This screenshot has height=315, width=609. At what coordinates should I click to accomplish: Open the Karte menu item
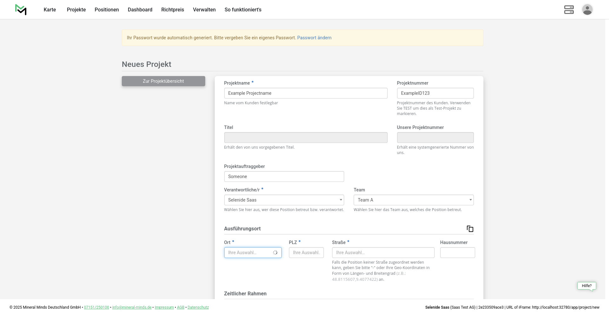(50, 10)
